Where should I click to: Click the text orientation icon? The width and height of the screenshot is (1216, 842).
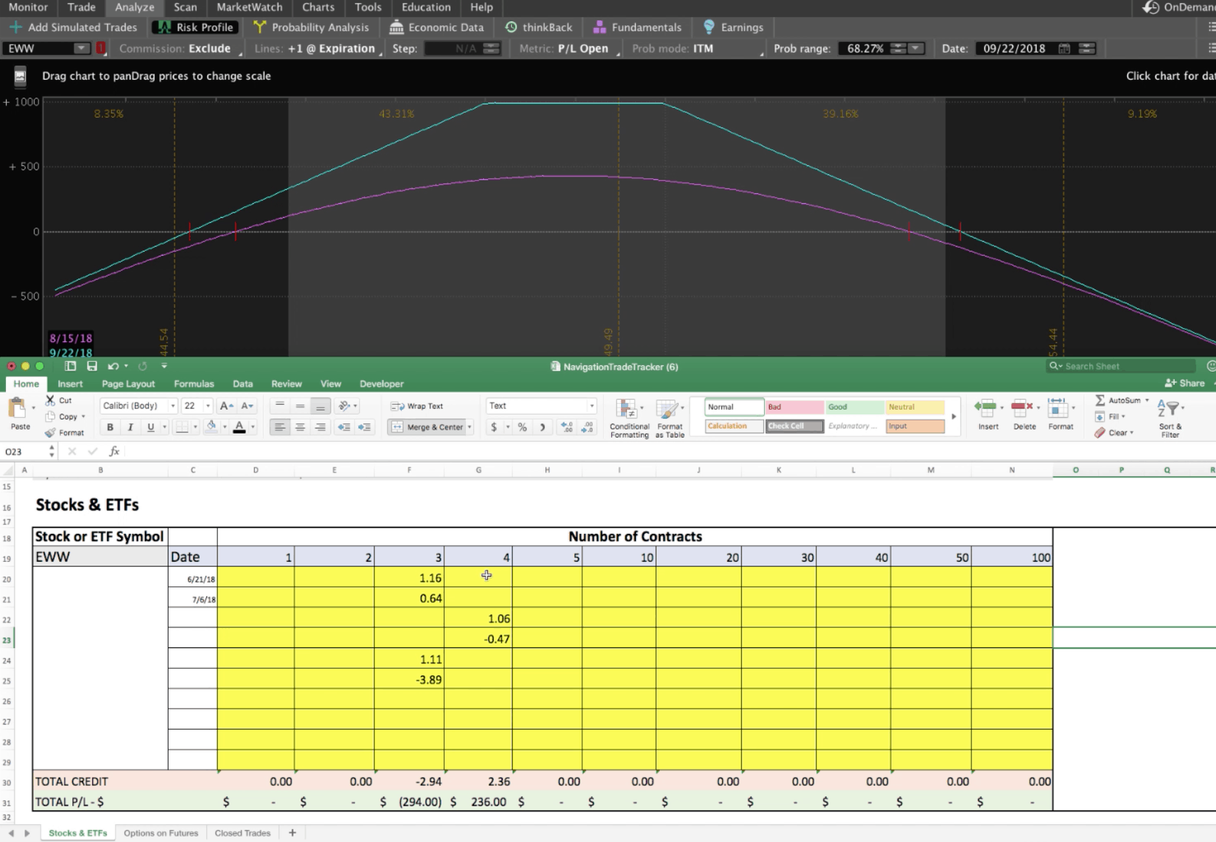point(344,406)
